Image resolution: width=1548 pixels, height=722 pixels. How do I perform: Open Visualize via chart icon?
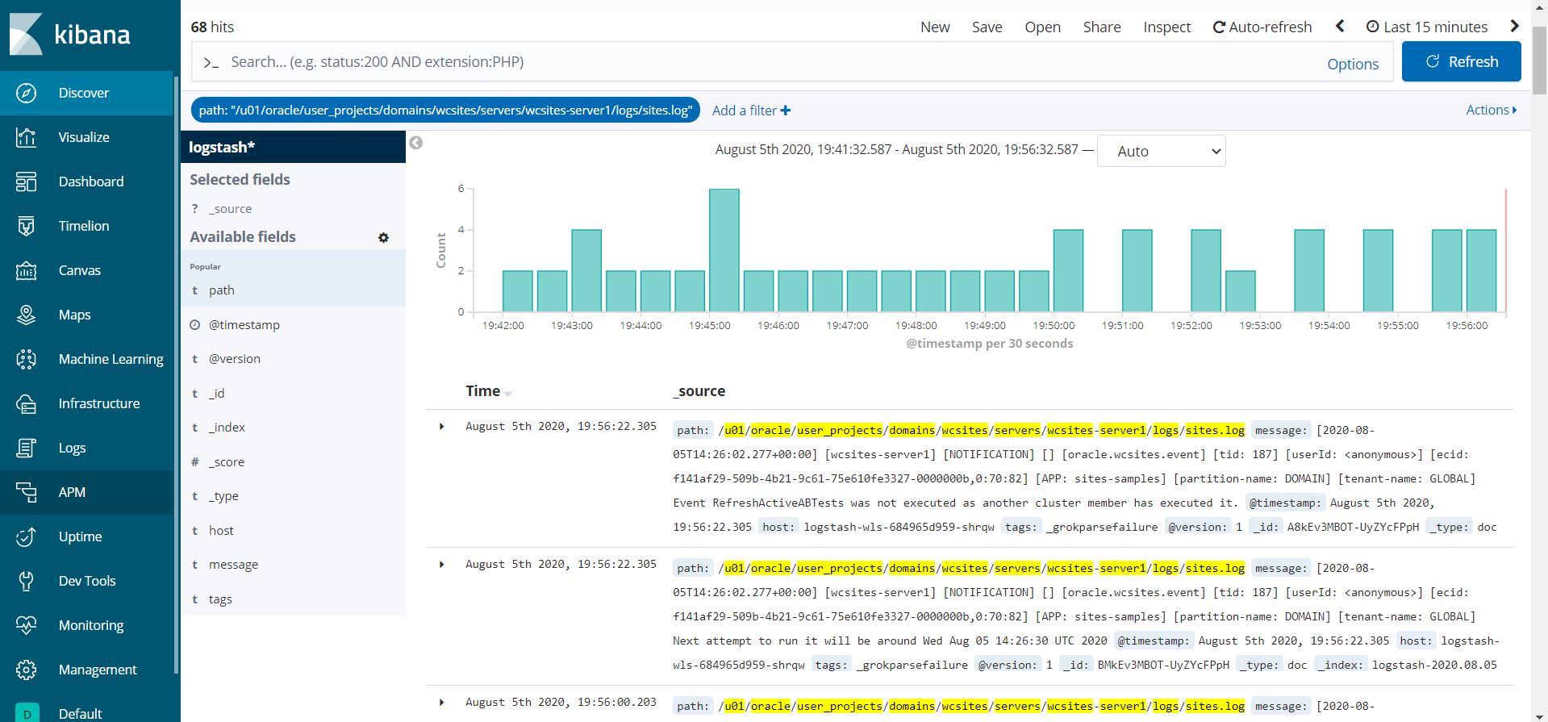pyautogui.click(x=26, y=137)
